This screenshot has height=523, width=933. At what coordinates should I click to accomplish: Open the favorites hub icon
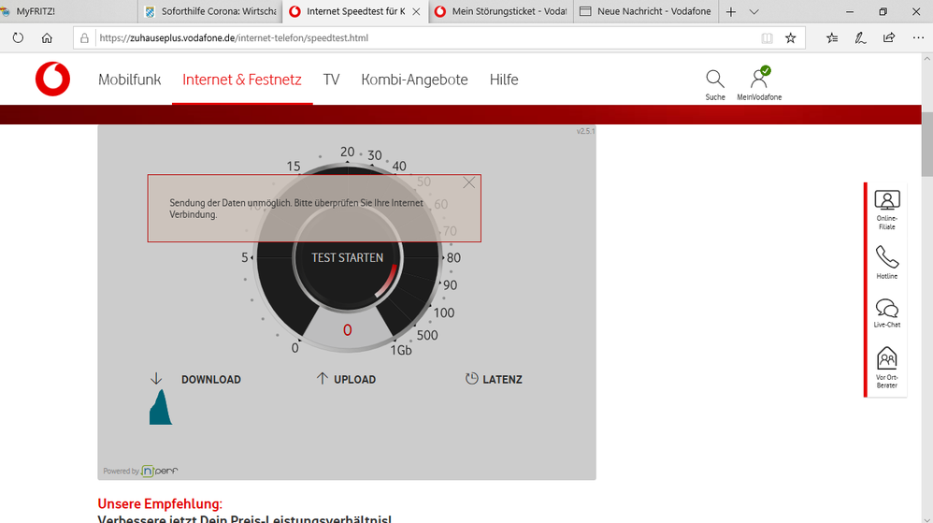pos(832,38)
